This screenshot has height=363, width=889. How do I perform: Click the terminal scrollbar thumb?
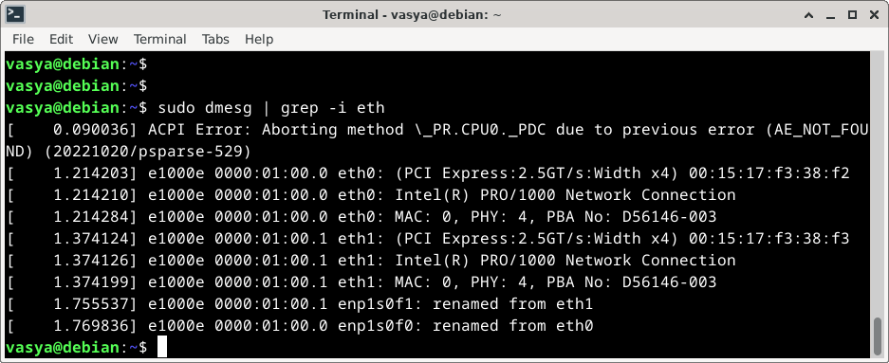878,336
